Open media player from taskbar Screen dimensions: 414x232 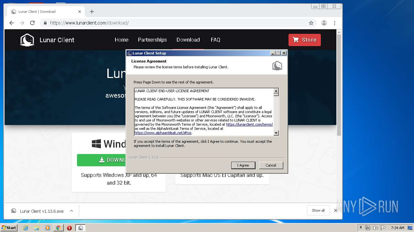point(48,228)
